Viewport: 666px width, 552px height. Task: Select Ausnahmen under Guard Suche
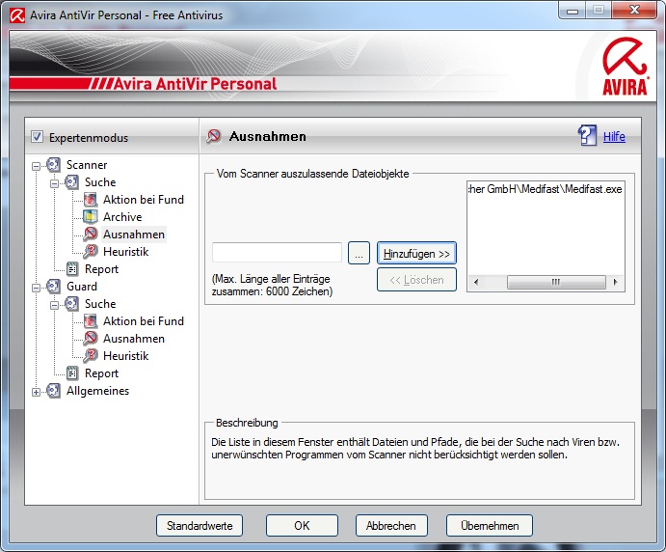pyautogui.click(x=134, y=338)
